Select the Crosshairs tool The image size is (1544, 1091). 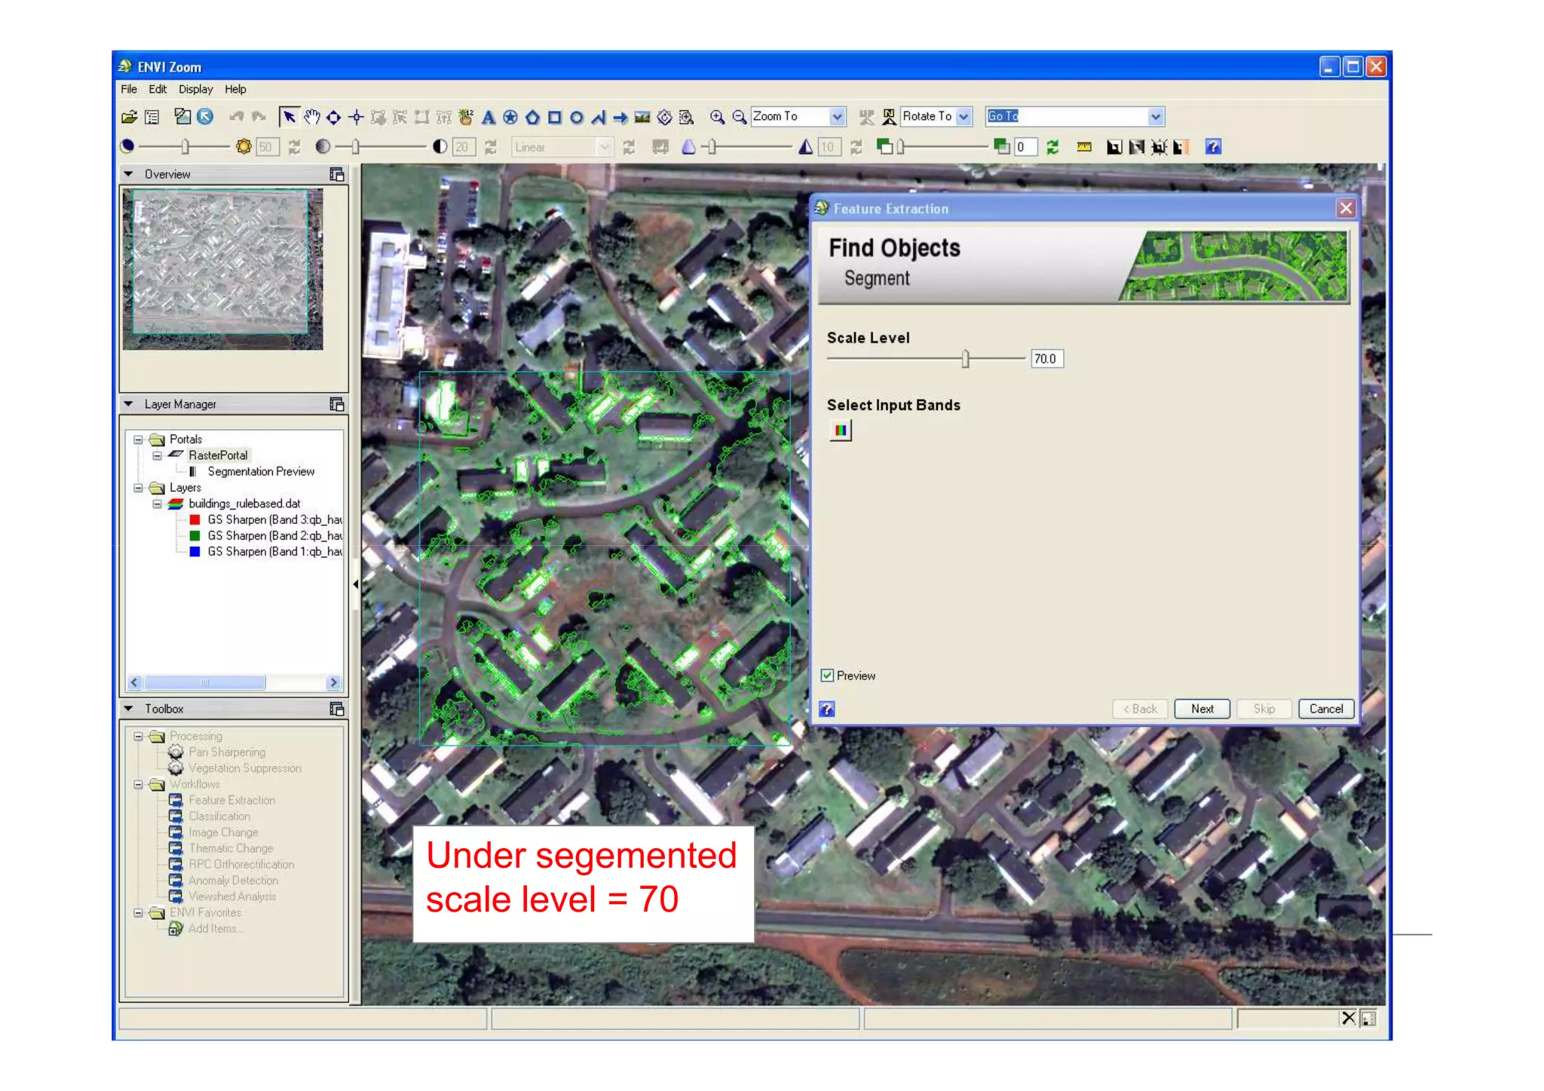(357, 117)
